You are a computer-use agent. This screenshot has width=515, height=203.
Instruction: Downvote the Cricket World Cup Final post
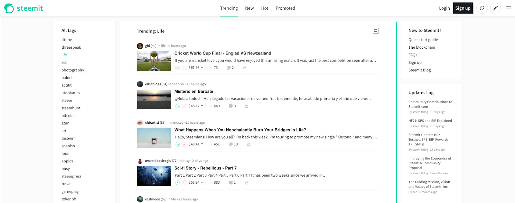click(184, 68)
